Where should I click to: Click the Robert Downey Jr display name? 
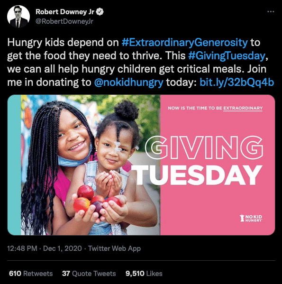click(65, 12)
